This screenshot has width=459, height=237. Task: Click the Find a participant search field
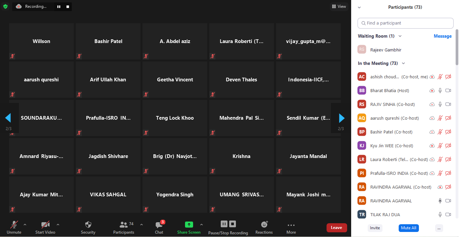point(405,23)
